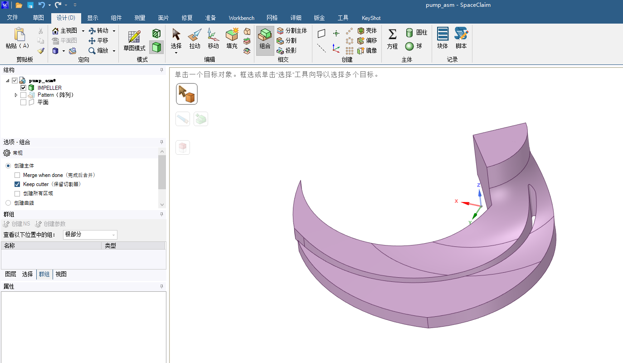
Task: Insert a plane with the plane icon
Action: 321,34
